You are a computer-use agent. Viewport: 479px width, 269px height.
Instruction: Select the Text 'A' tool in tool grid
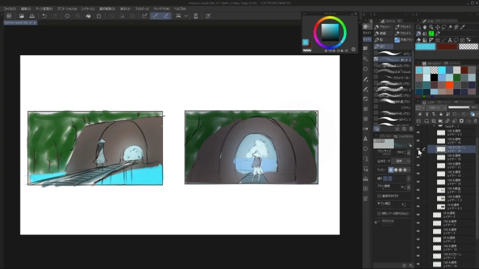click(450, 40)
